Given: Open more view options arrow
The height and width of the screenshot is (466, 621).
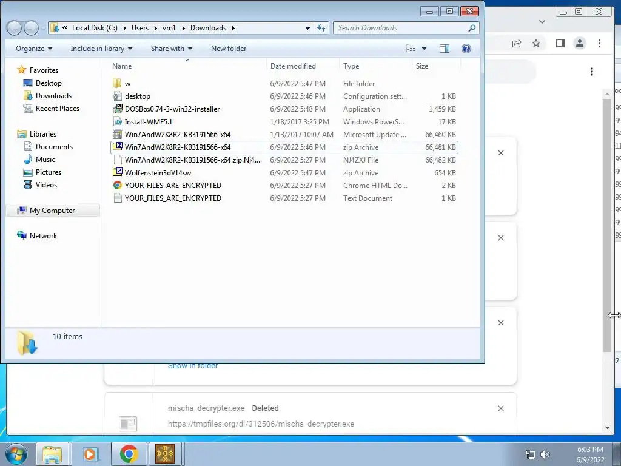Looking at the screenshot, I should [424, 49].
